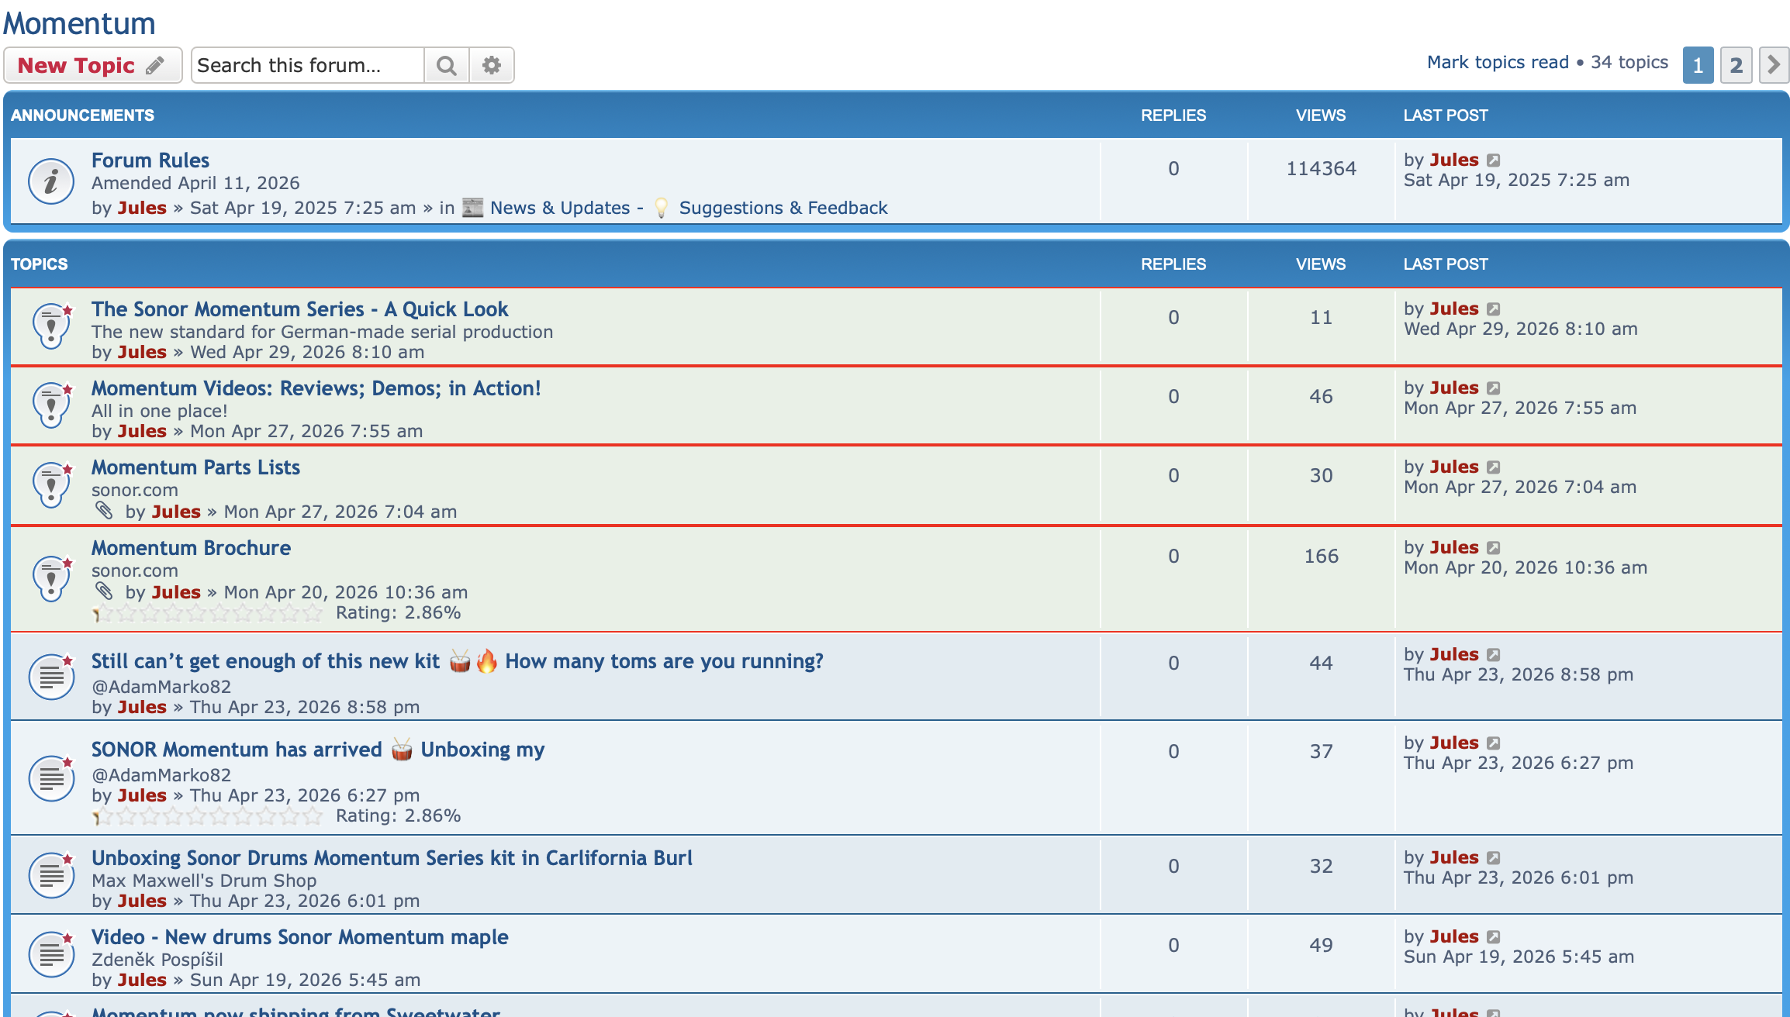Image resolution: width=1790 pixels, height=1017 pixels.
Task: Click the Momentum Parts Lists attachment paperclip icon
Action: coord(104,511)
